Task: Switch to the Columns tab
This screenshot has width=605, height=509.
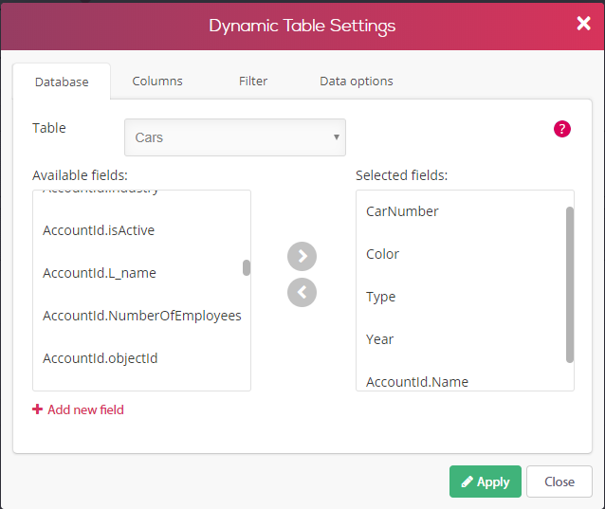Action: [157, 81]
